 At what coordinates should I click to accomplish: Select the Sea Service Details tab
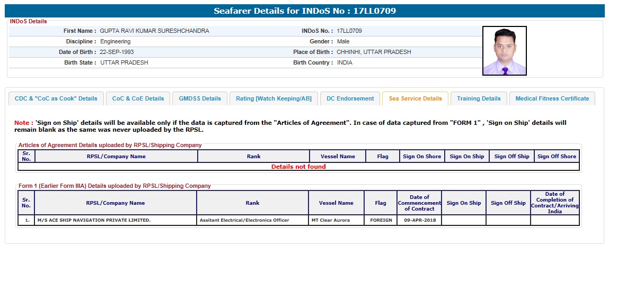click(415, 98)
